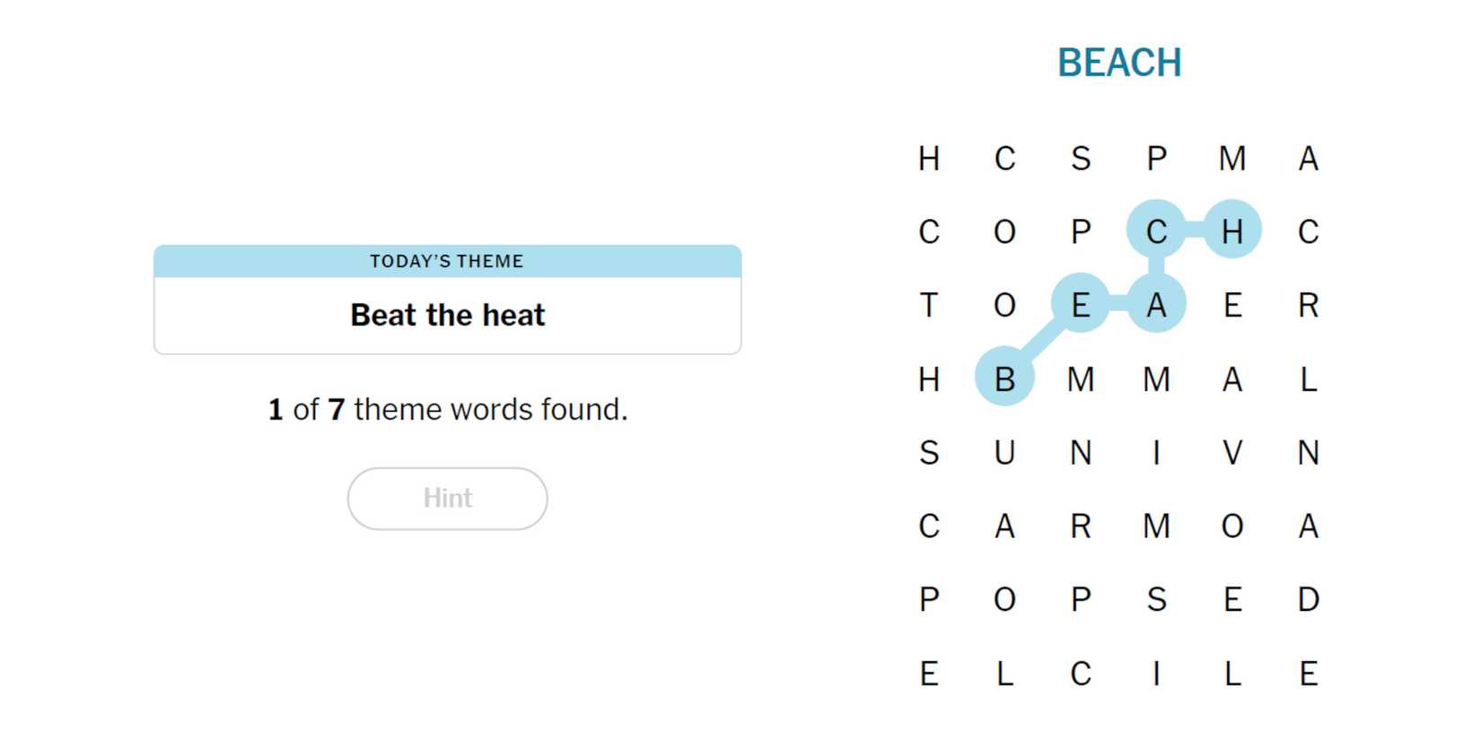The image size is (1481, 740).
Task: Select the I between N and V
Action: coord(1156,452)
